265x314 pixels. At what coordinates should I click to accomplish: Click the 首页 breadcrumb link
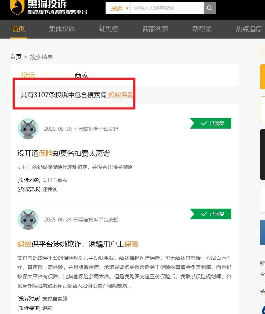point(16,57)
